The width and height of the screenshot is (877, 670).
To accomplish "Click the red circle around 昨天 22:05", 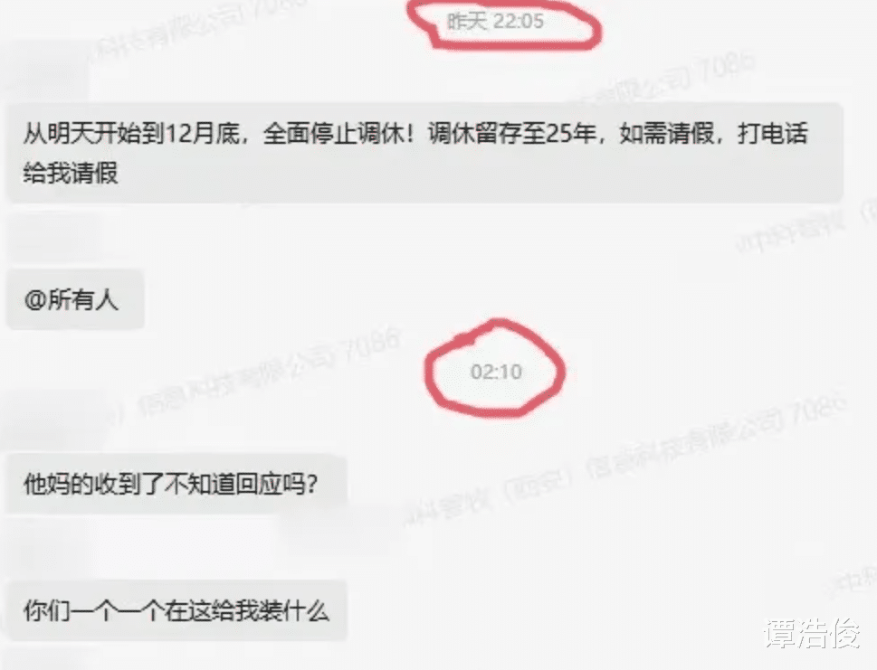I will pos(503,23).
